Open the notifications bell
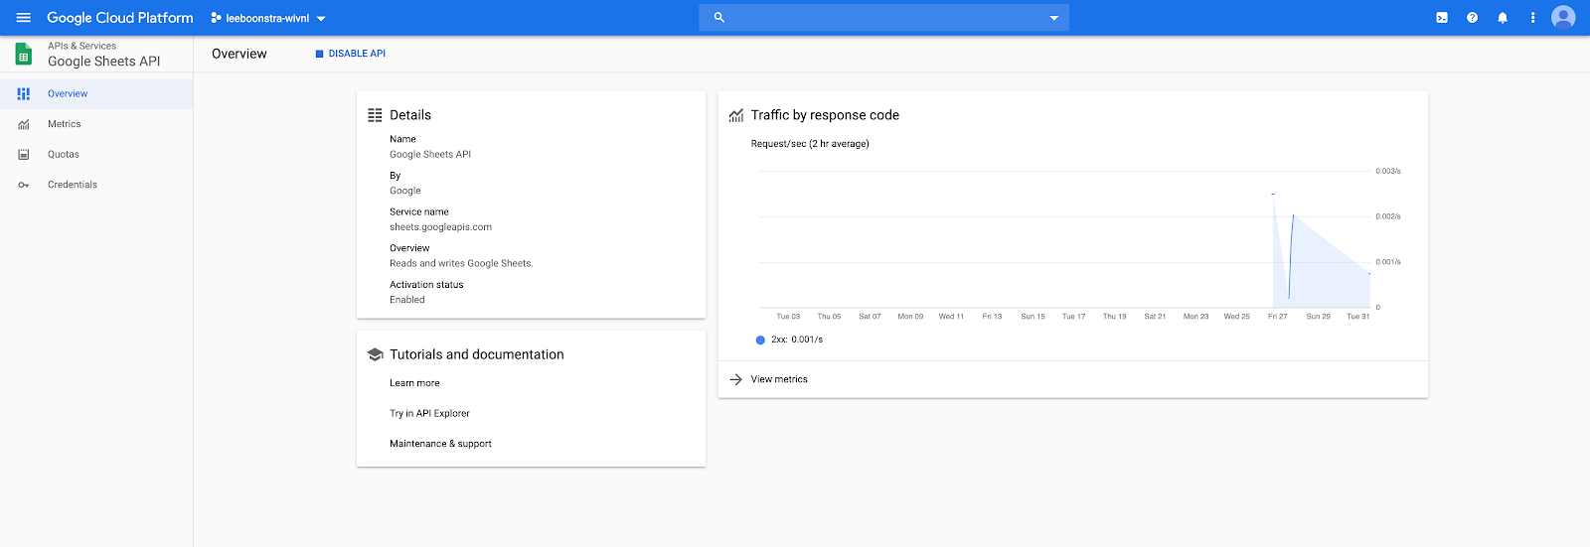The image size is (1590, 547). (1503, 18)
